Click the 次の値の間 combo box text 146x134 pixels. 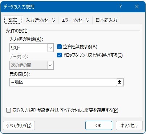tap(21, 65)
